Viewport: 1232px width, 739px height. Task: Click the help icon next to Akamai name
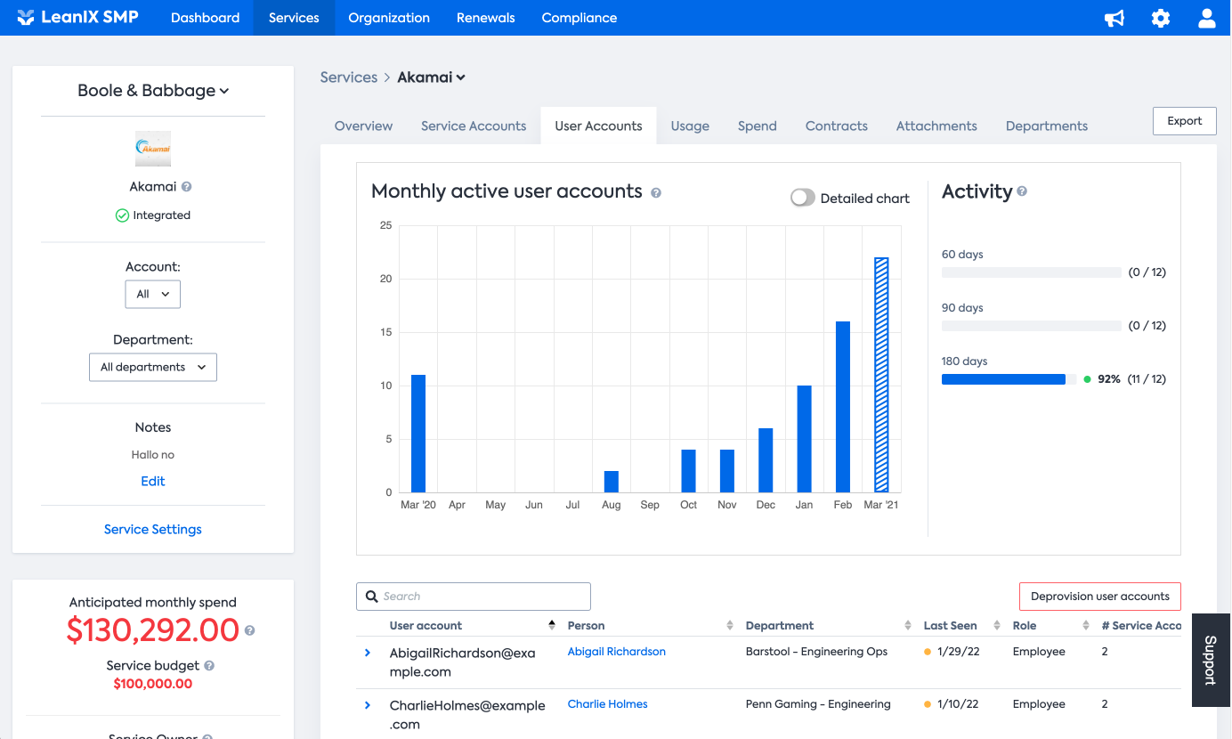(187, 187)
